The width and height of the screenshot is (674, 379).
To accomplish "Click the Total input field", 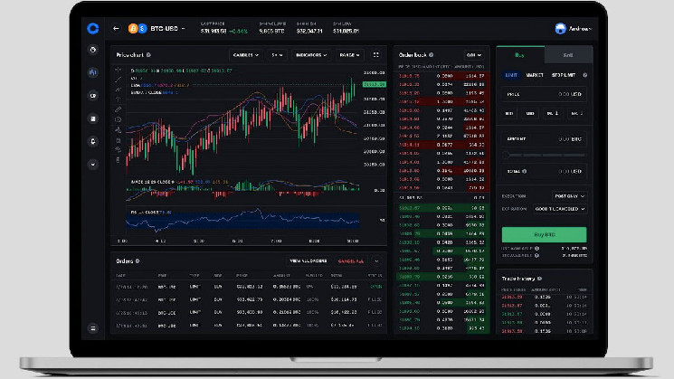I will pyautogui.click(x=545, y=171).
